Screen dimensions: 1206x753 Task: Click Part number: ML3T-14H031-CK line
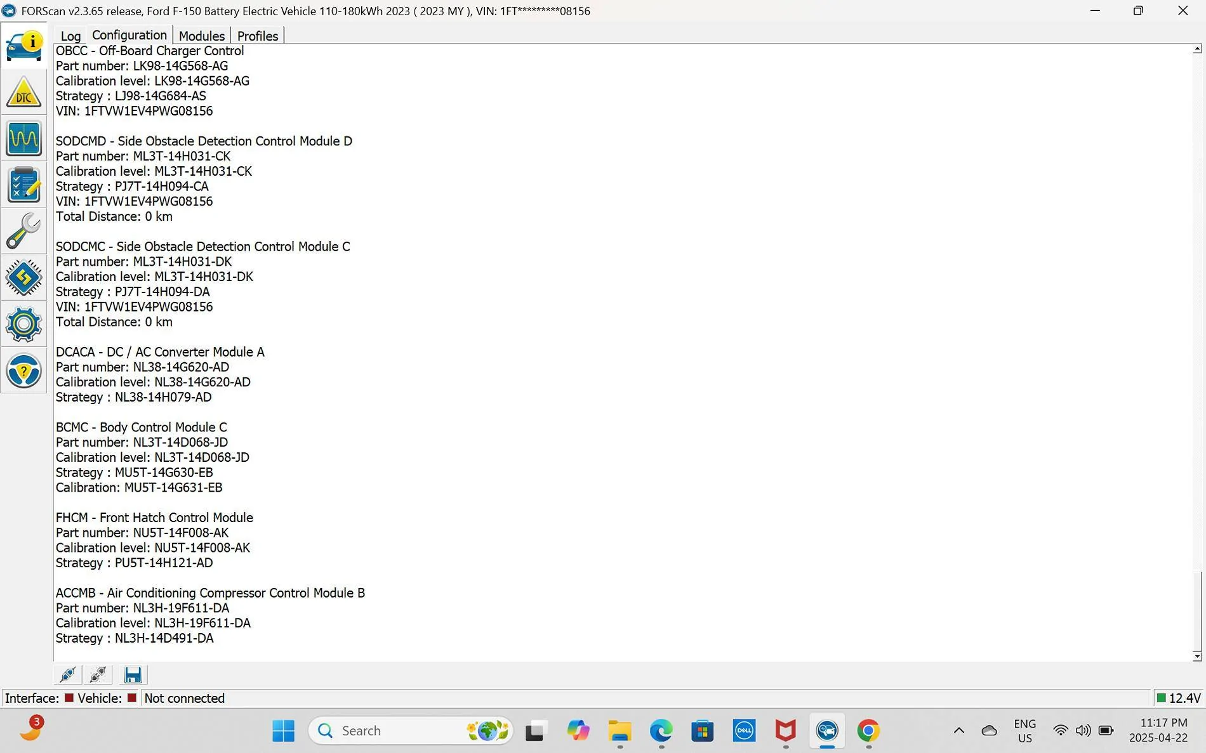pyautogui.click(x=143, y=156)
